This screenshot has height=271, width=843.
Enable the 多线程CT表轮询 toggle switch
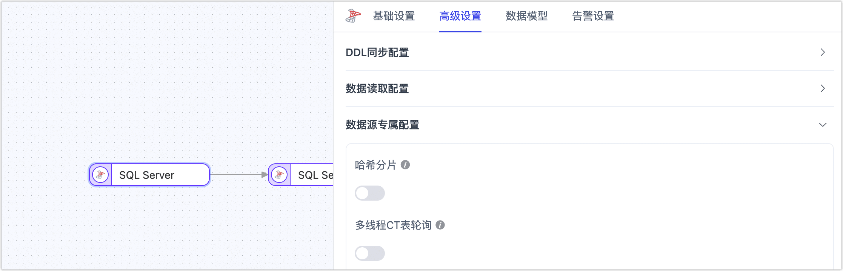click(369, 253)
